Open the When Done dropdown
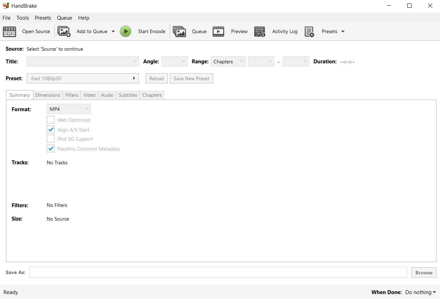The image size is (440, 299). (x=420, y=292)
